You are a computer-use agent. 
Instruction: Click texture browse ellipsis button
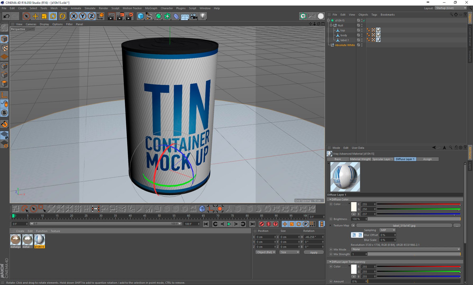tap(457, 226)
